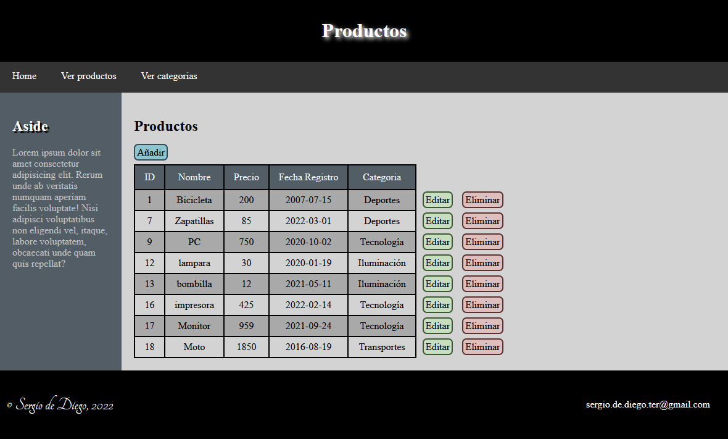Screen dimensions: 728x439
Task: Click the Productos section heading above Añadir
Action: (166, 127)
